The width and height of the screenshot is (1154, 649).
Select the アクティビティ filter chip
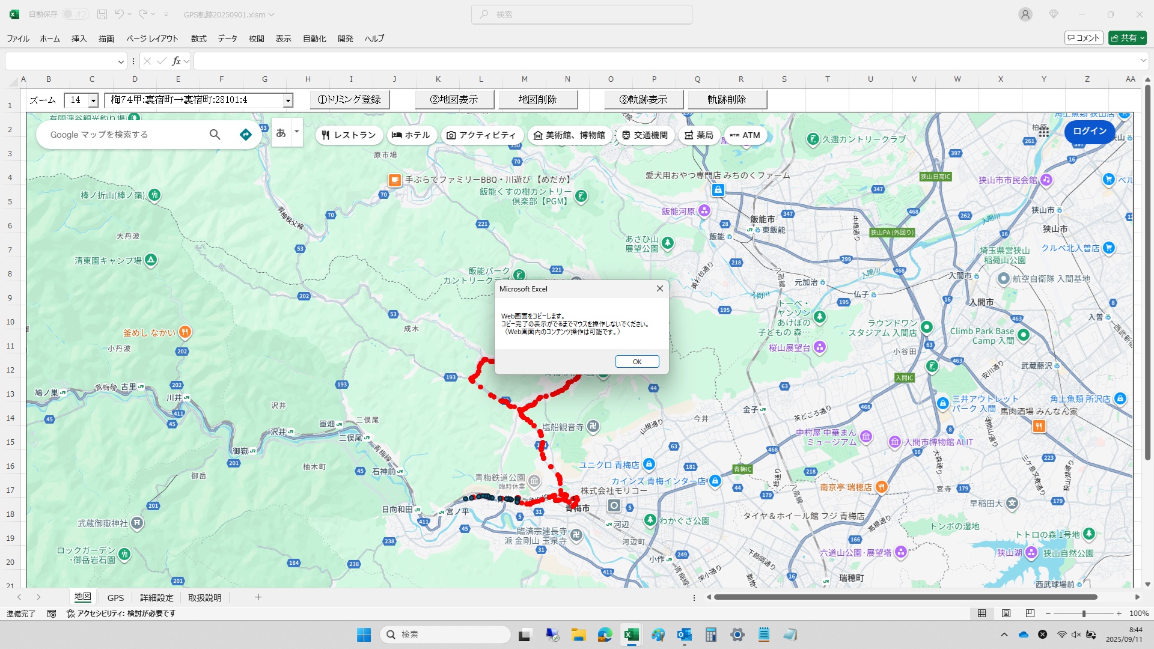(481, 135)
